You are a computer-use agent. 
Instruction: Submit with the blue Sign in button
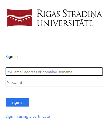[x=17, y=102]
